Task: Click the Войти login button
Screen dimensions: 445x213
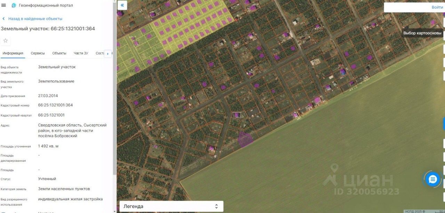Action: [437, 7]
